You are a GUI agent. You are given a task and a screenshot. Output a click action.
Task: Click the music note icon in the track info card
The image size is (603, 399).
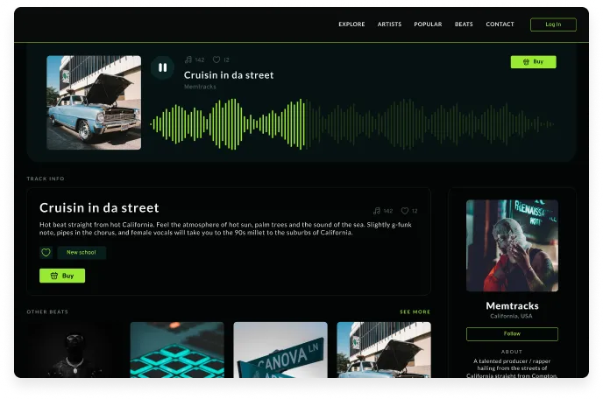pyautogui.click(x=377, y=211)
